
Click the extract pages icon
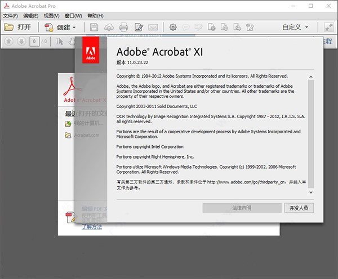tap(237, 27)
